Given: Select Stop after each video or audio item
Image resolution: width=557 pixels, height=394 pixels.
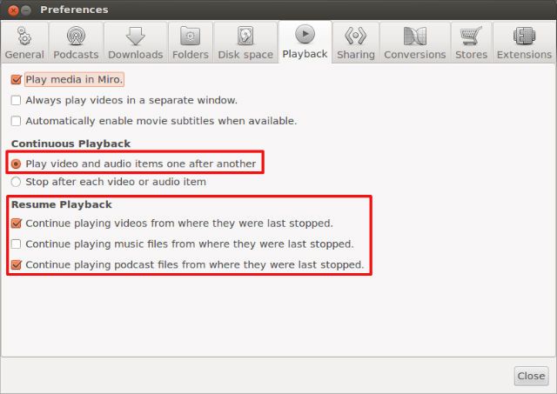Looking at the screenshot, I should pos(16,182).
